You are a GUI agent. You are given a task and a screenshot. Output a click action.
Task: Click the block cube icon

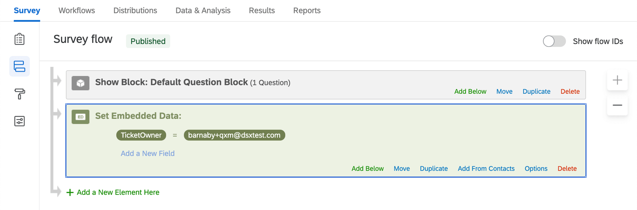81,83
